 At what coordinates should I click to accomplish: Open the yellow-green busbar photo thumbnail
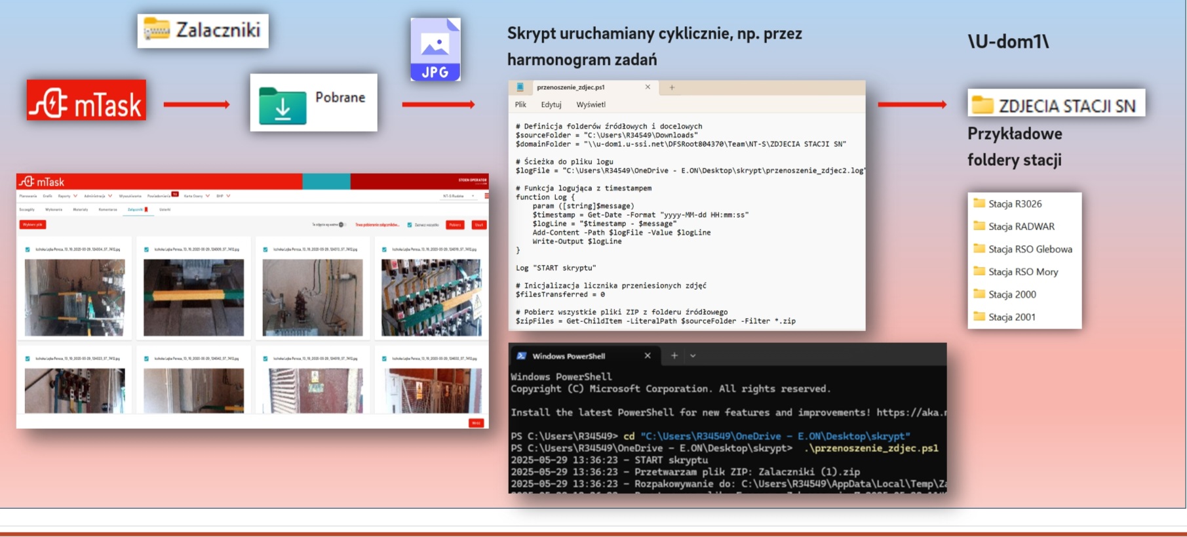(x=193, y=298)
